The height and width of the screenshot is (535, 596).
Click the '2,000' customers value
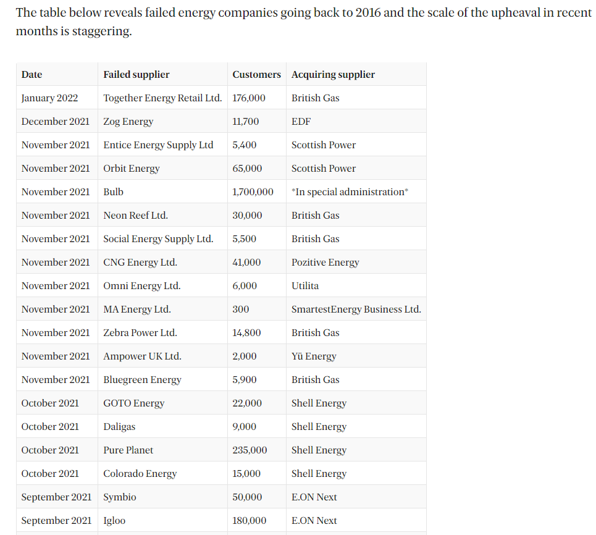(x=245, y=356)
